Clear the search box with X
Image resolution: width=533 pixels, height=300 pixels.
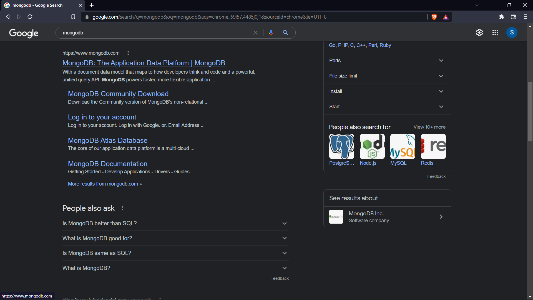[255, 33]
